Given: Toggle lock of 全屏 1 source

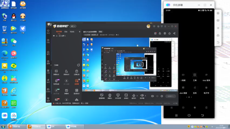Looking at the screenshot, I should tap(57, 36).
